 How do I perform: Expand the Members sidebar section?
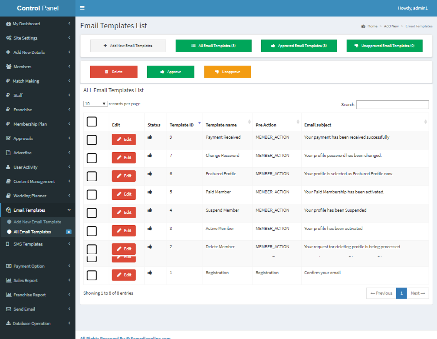tap(38, 66)
